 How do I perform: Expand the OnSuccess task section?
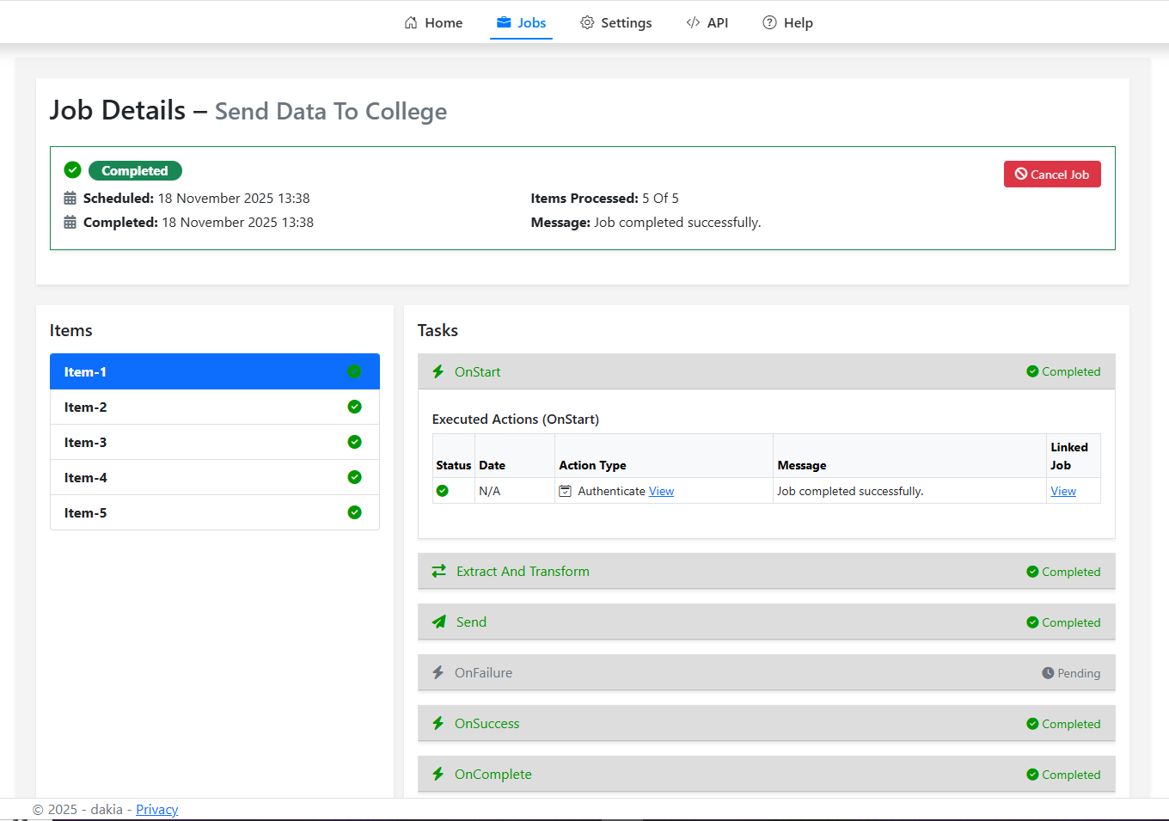[x=766, y=723]
